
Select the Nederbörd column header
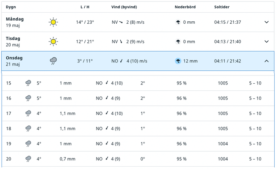click(x=185, y=7)
